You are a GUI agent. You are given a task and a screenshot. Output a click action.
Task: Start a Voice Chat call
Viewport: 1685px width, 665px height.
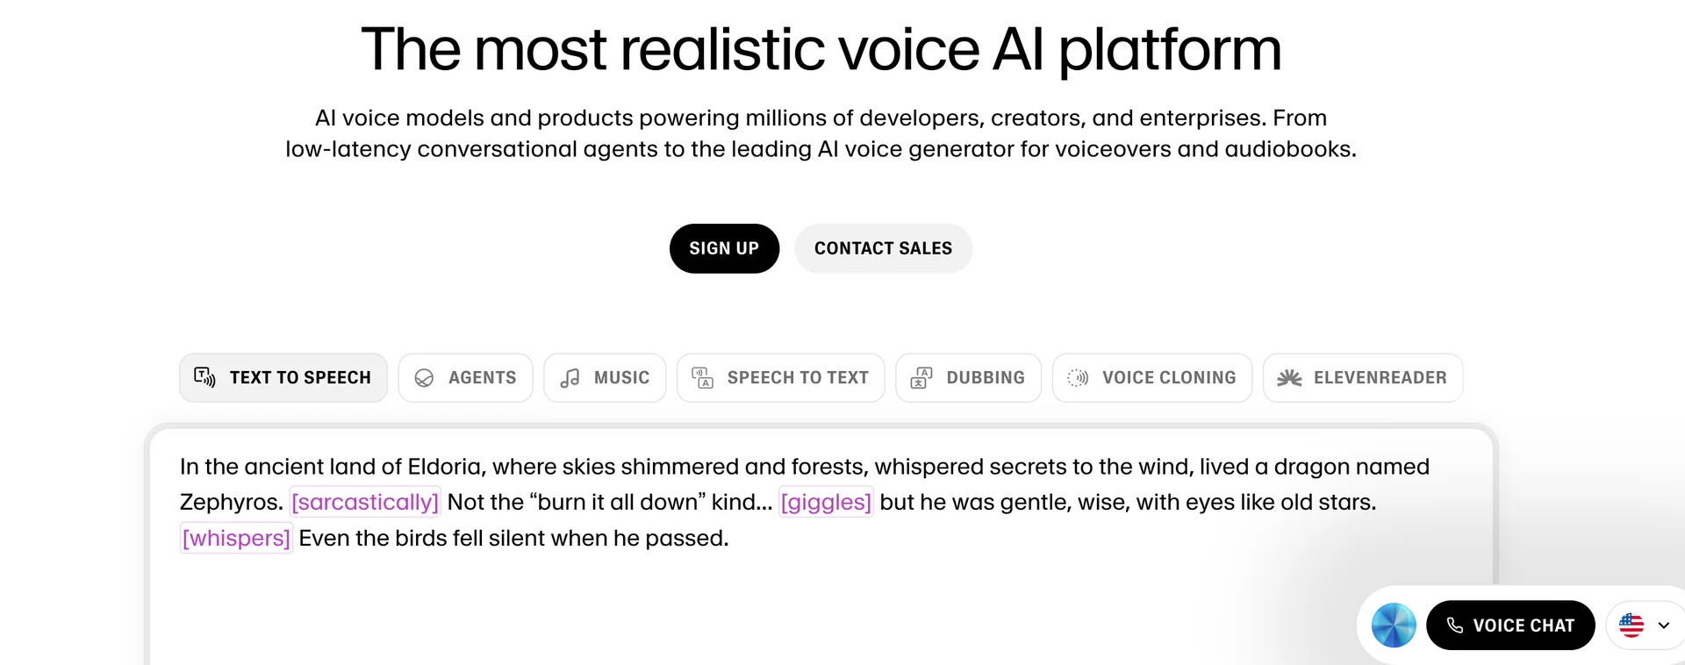click(1509, 626)
